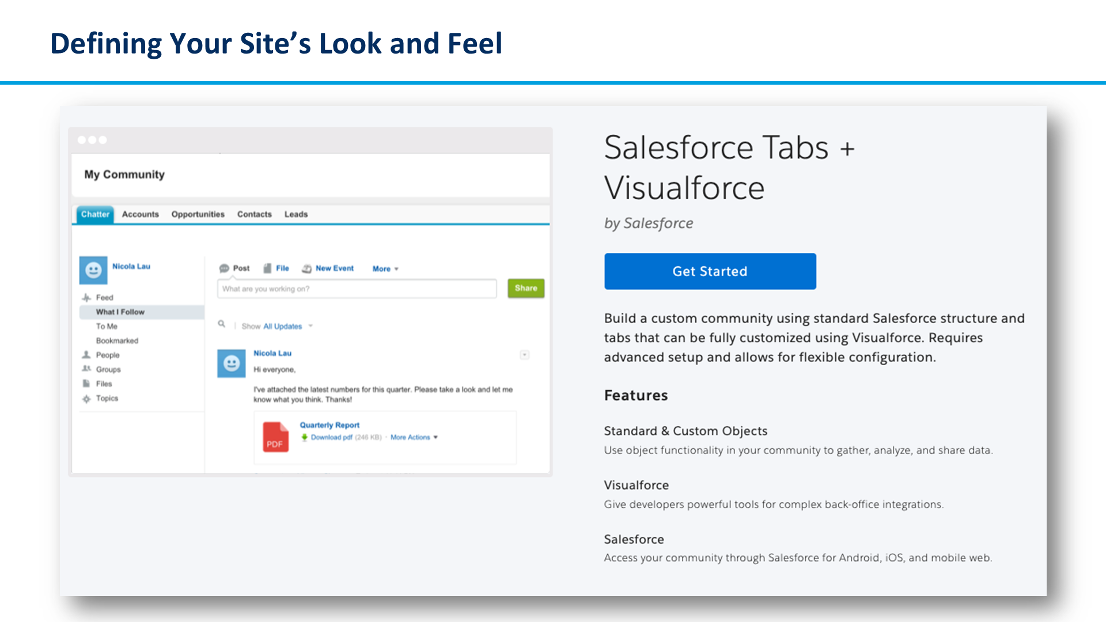
Task: Click the 'Standard & Custom Objects' feature heading
Action: [x=685, y=431]
